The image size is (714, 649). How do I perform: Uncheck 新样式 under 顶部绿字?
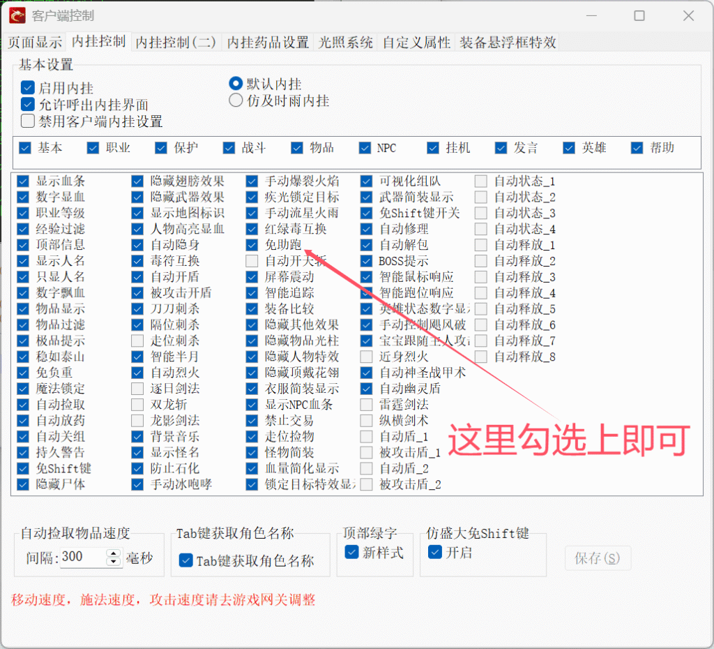[x=352, y=552]
